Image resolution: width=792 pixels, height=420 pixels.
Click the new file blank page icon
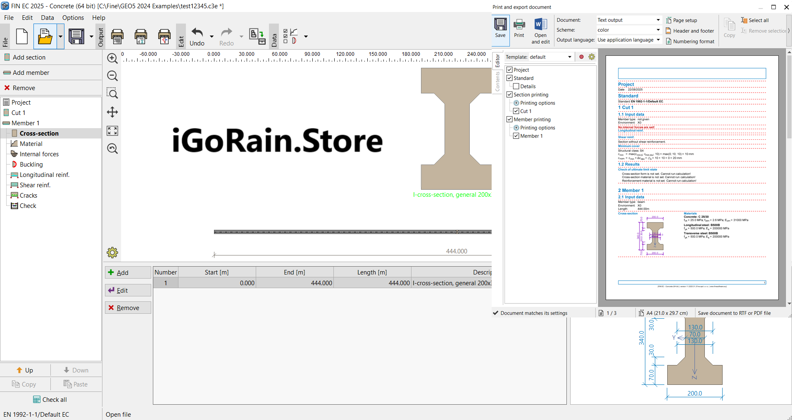[x=22, y=37]
